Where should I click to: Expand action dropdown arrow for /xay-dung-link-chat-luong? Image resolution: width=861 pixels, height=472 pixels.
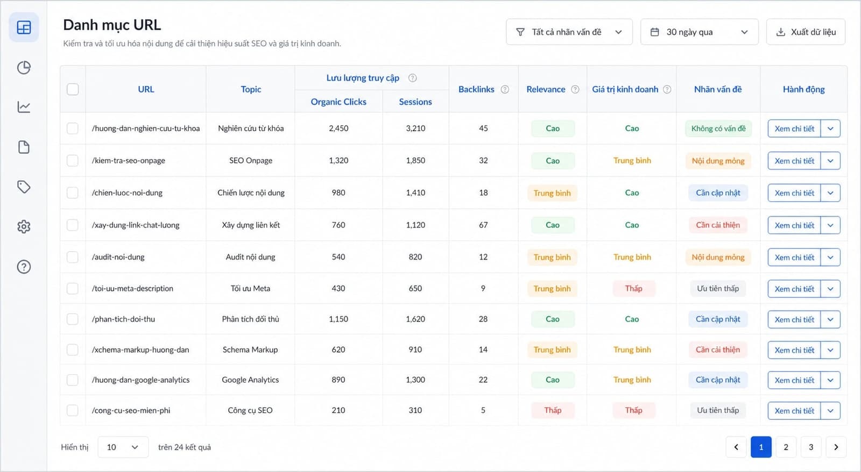[830, 225]
